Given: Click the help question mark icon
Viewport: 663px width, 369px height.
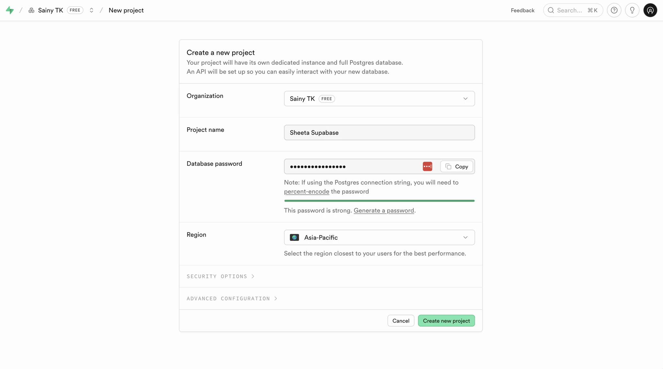Looking at the screenshot, I should pos(614,10).
